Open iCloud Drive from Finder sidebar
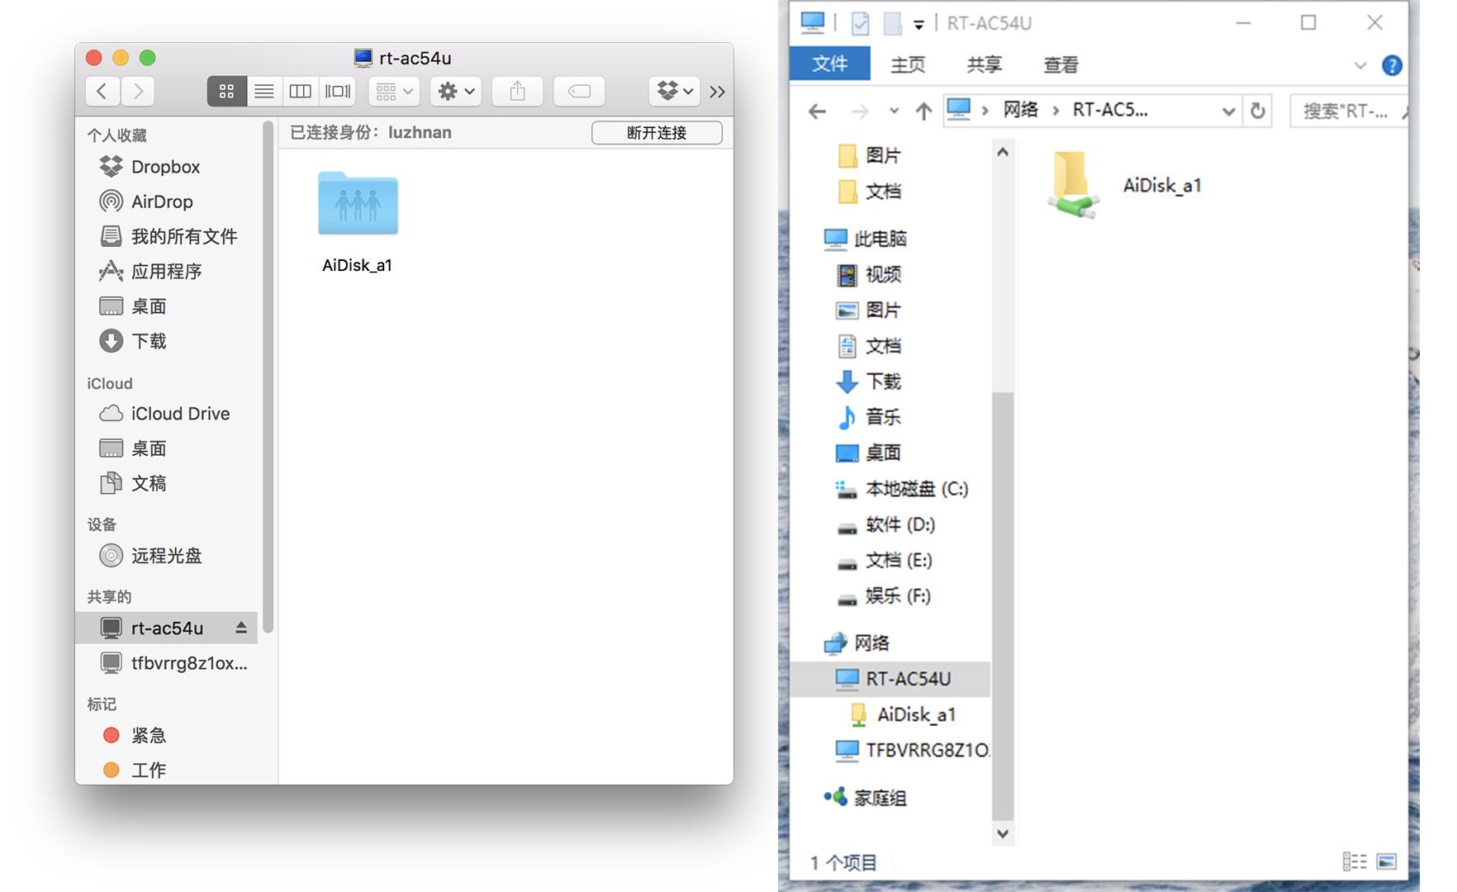This screenshot has height=892, width=1457. point(180,413)
